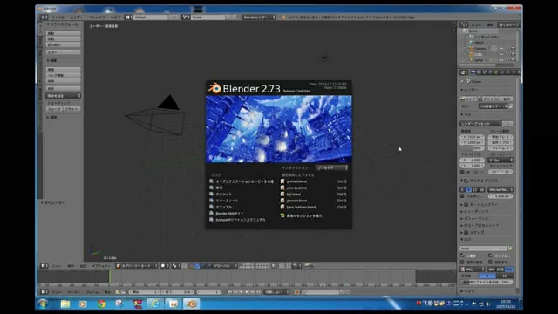558x314 pixels.
Task: Click the timeline play animation button
Action: [246, 292]
